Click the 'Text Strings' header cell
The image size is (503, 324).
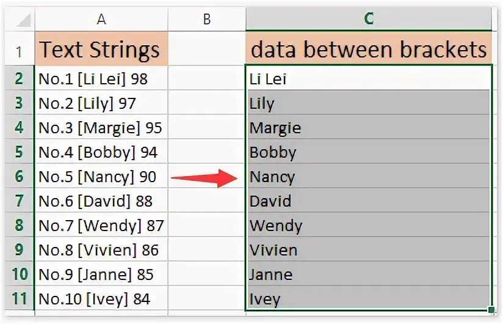coord(101,50)
